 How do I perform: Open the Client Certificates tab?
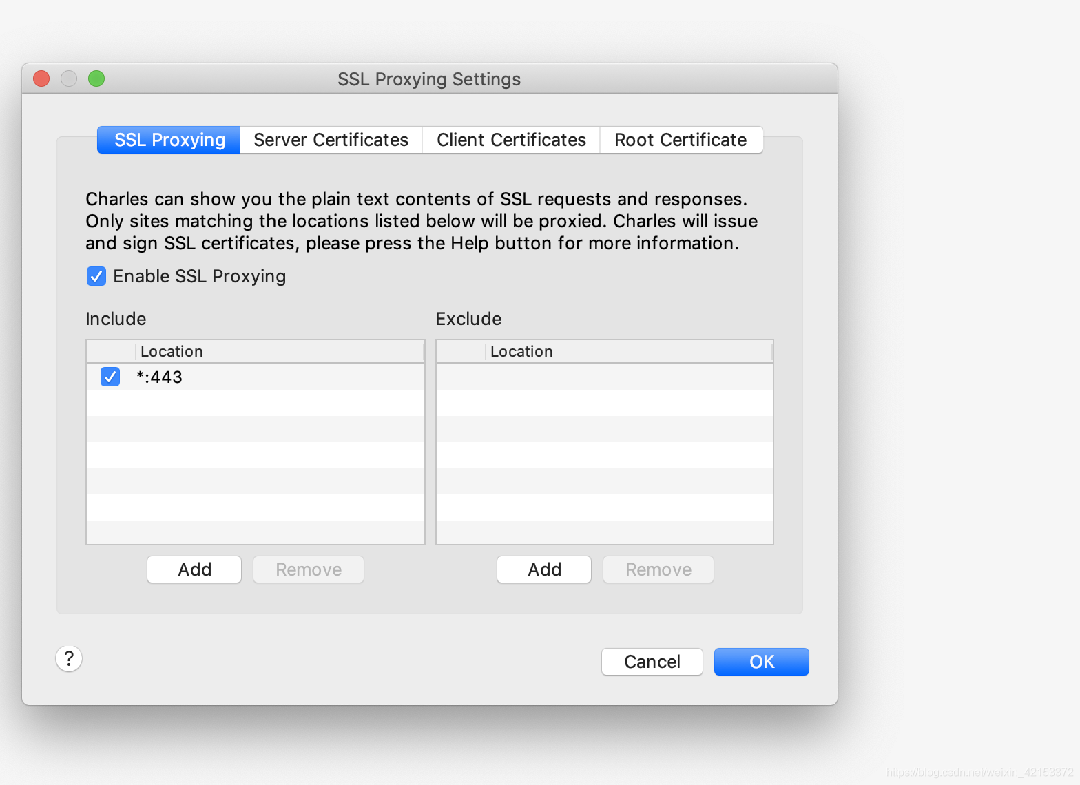coord(511,140)
